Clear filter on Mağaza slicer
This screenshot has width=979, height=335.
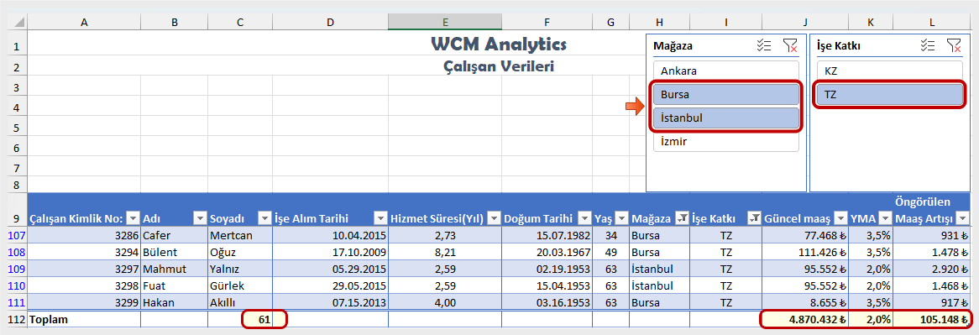(790, 44)
